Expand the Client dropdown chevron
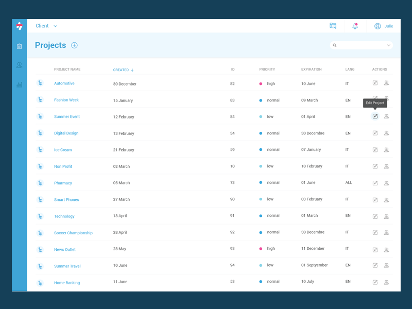 pyautogui.click(x=55, y=26)
